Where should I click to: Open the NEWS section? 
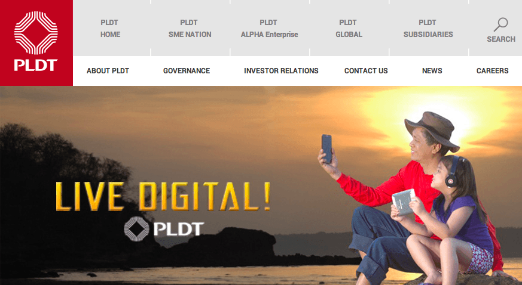(x=432, y=71)
